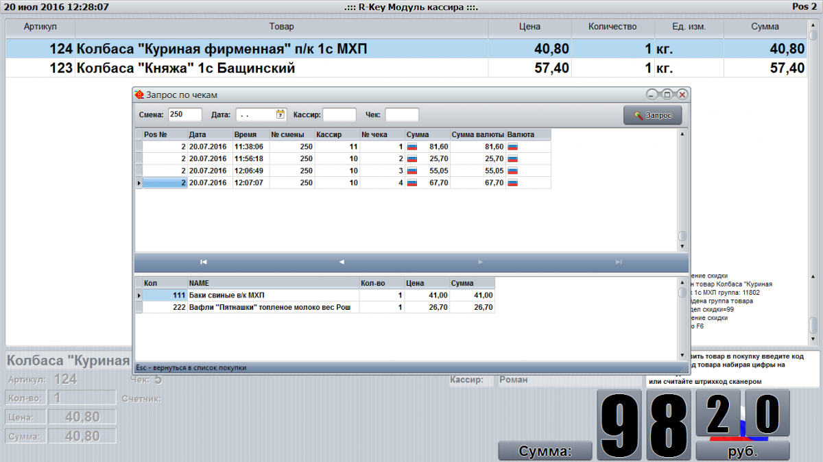
Task: Click the Чек number input field
Action: coord(401,114)
